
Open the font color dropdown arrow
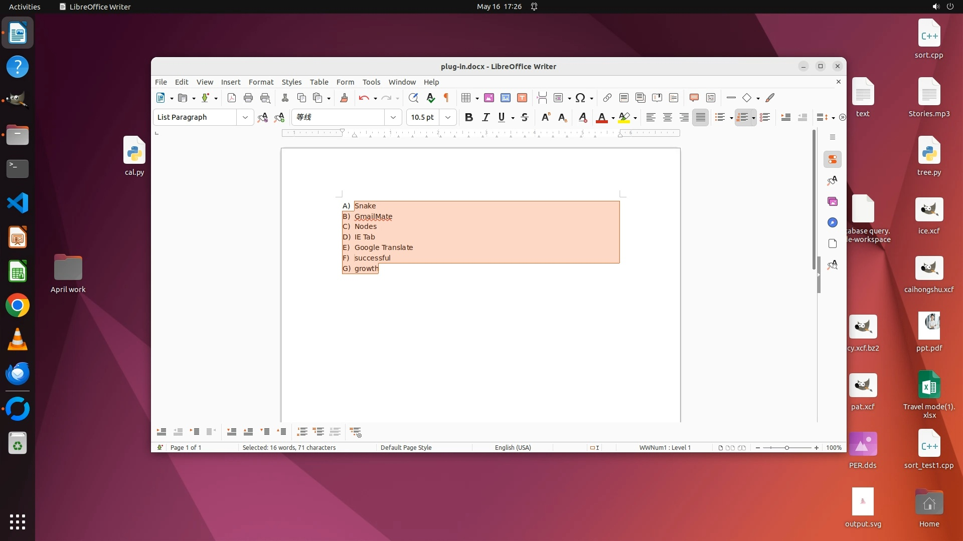613,118
